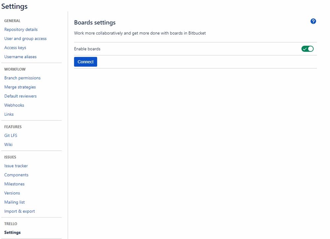
Task: Click the help question mark icon
Action: [x=313, y=21]
